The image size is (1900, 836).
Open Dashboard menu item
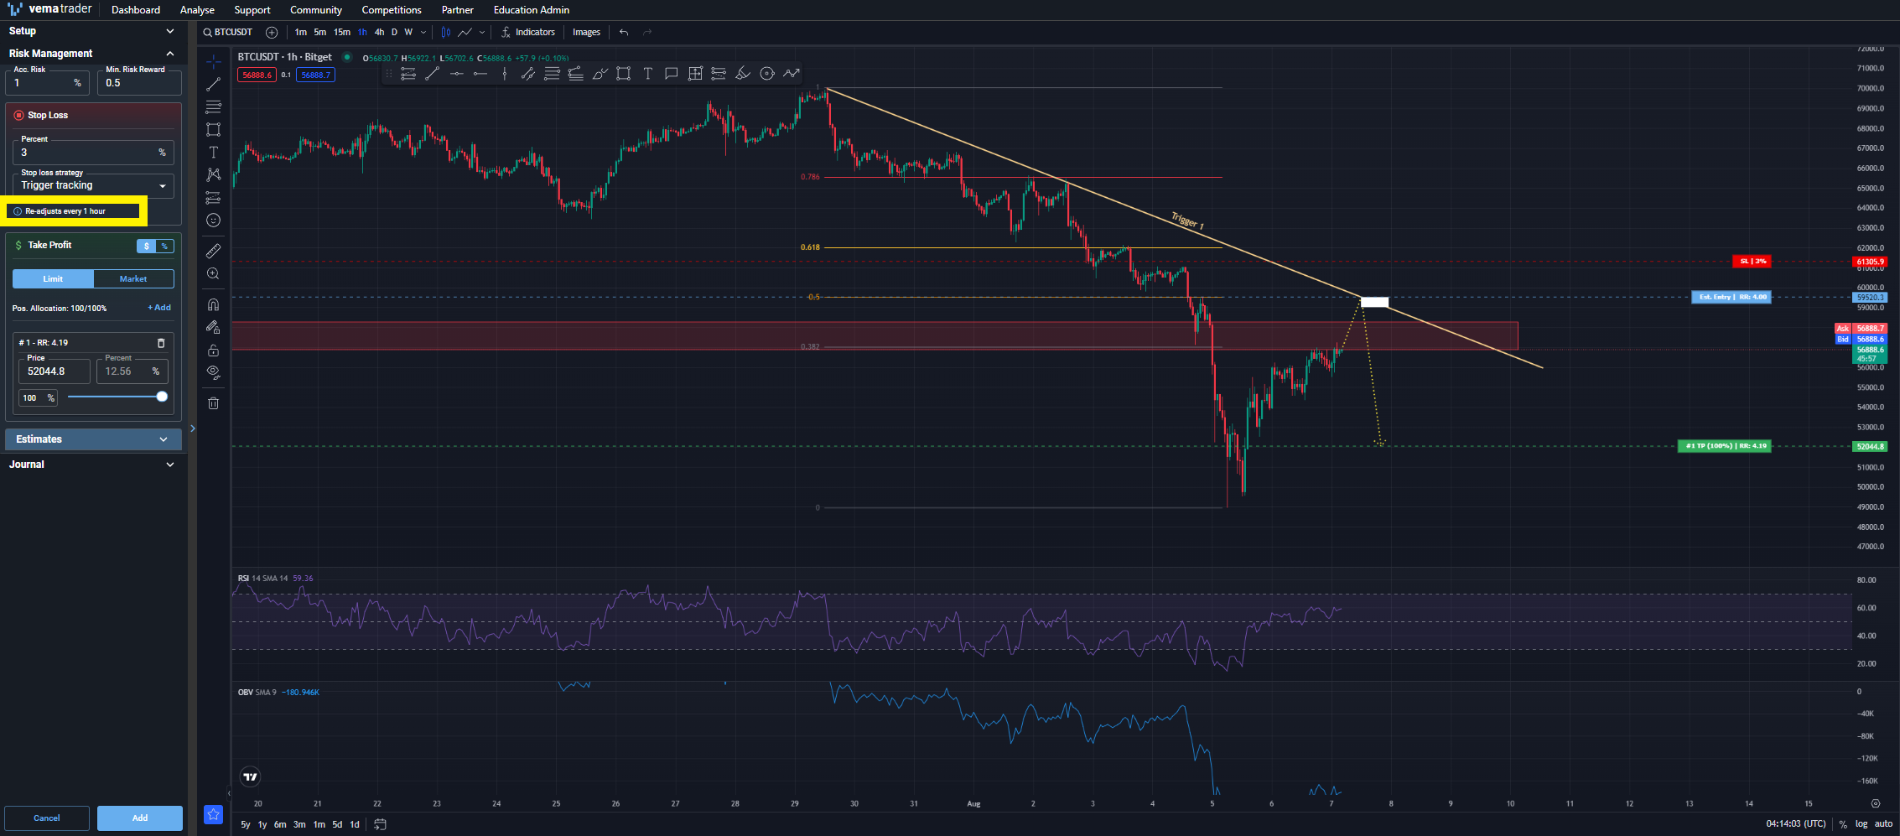(x=136, y=10)
